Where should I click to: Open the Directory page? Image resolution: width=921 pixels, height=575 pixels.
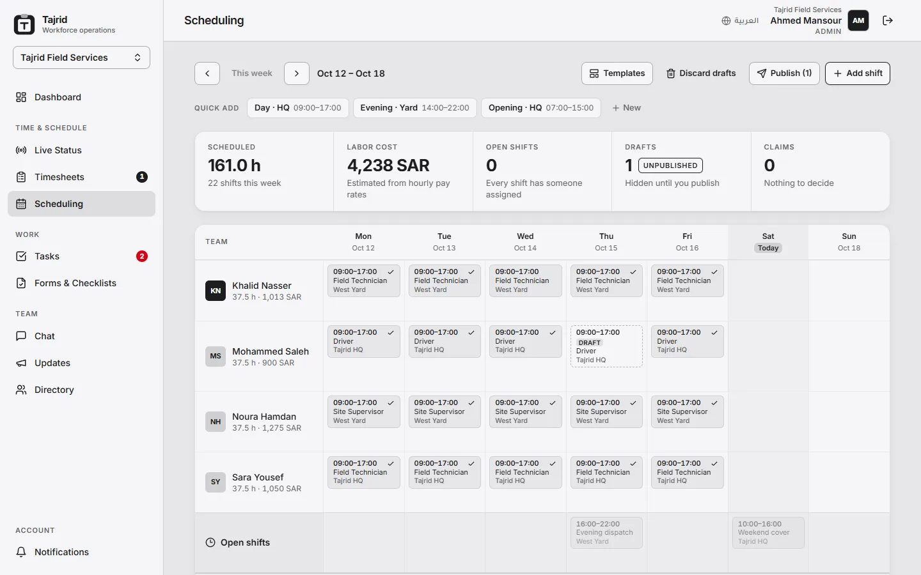click(x=81, y=390)
